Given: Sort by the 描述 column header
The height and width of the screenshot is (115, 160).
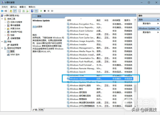Looking at the screenshot, I should click(99, 20).
